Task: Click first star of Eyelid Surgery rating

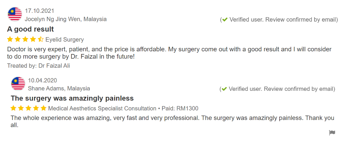Action: (x=10, y=40)
